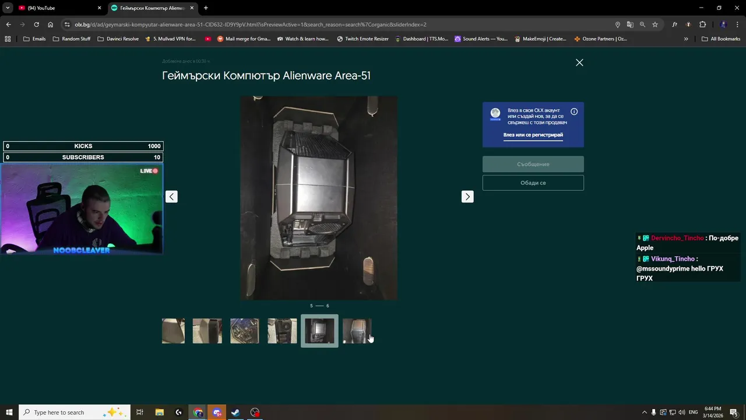Open the Mail merge for Gmail bookmark
The image size is (746, 420).
(x=244, y=39)
